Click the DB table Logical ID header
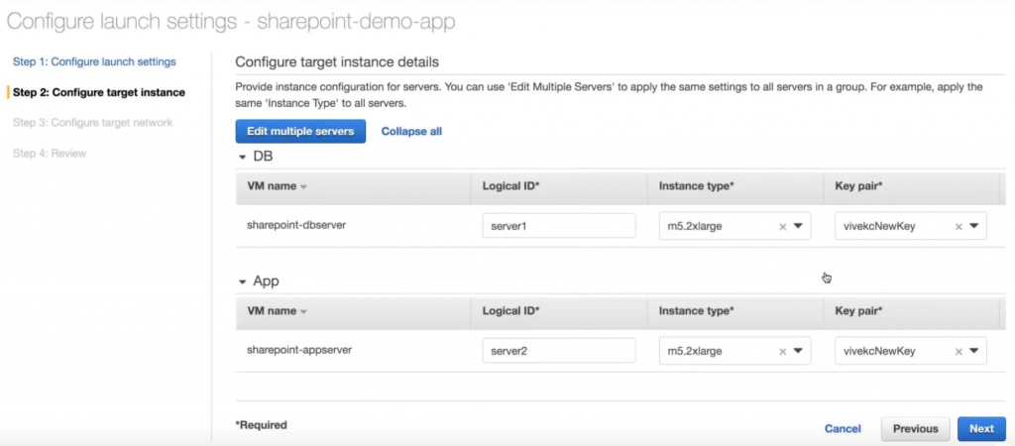 tap(511, 185)
